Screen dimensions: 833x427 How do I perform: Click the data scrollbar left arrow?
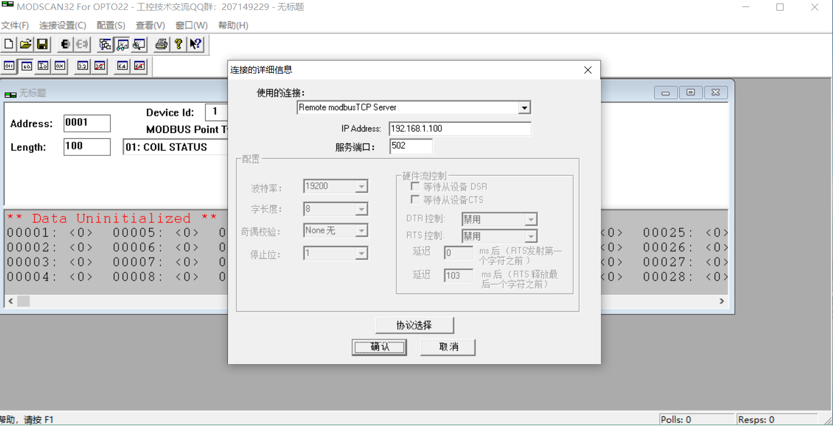point(10,301)
